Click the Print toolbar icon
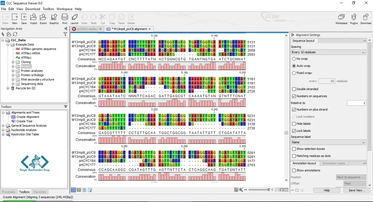Viewport: 373px width, 202px height. 65,19
